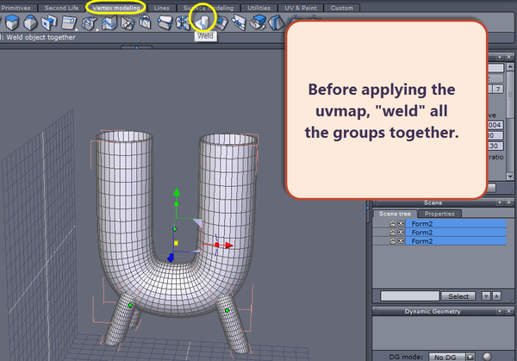Click the Weld tool icon
This screenshot has height=361, width=517.
point(202,22)
